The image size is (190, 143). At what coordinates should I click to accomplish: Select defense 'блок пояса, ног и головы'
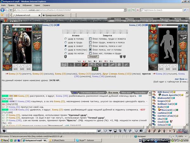click(x=90, y=50)
